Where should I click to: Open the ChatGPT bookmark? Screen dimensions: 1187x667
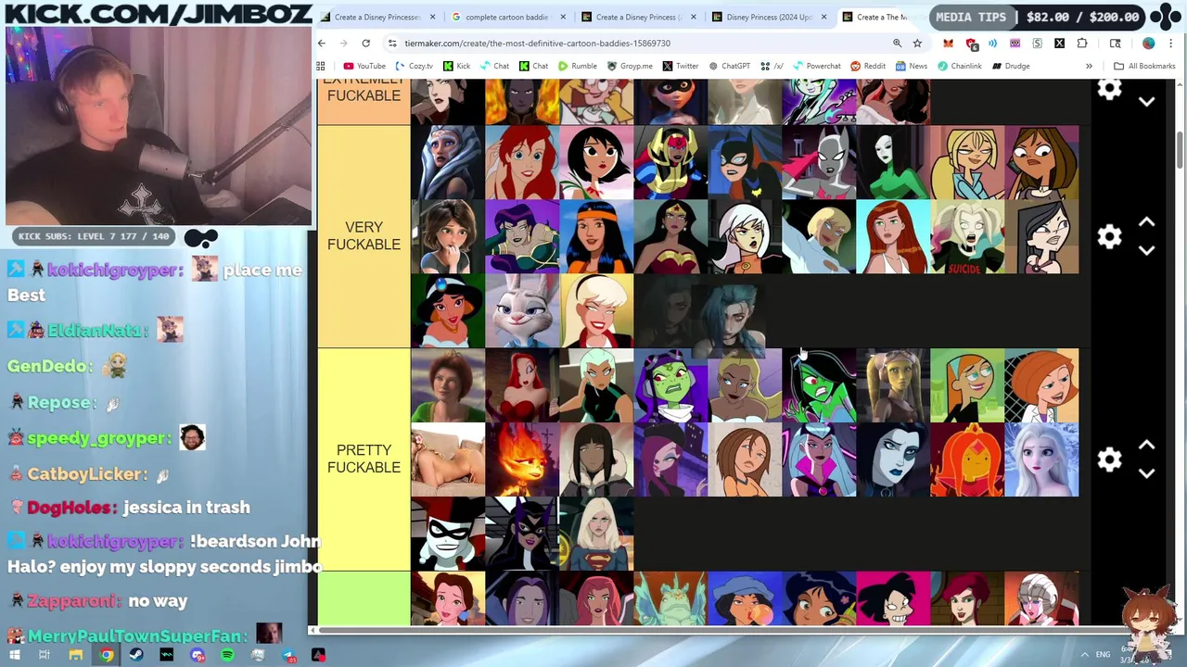click(729, 66)
